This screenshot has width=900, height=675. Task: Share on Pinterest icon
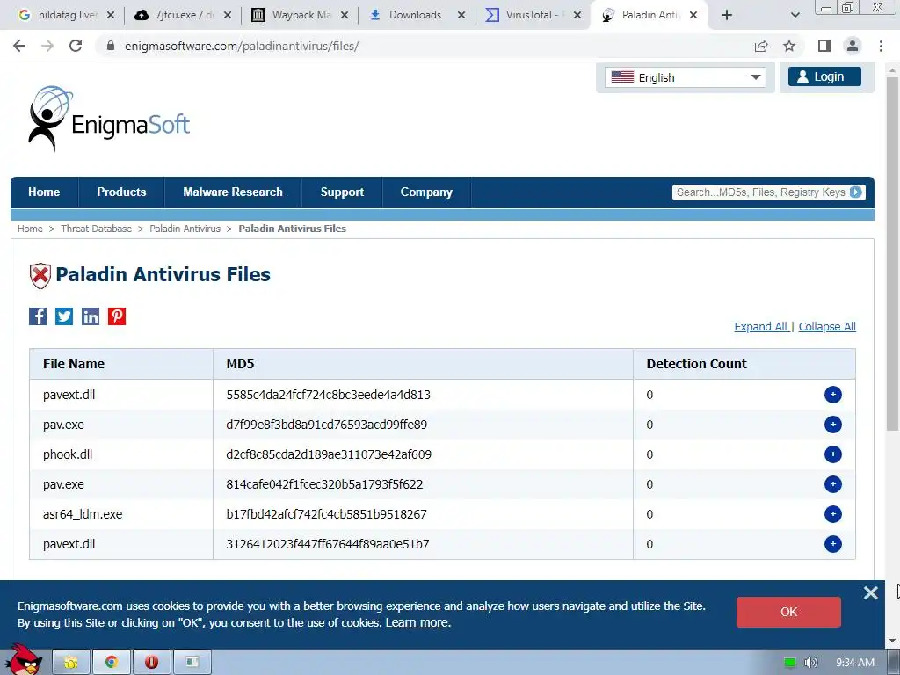click(117, 316)
